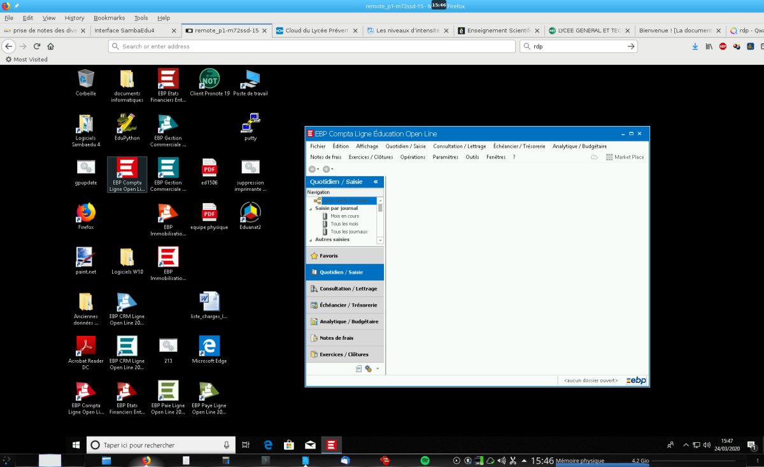
Task: Open the Analytique / Budgétaire navigation section
Action: (345, 321)
